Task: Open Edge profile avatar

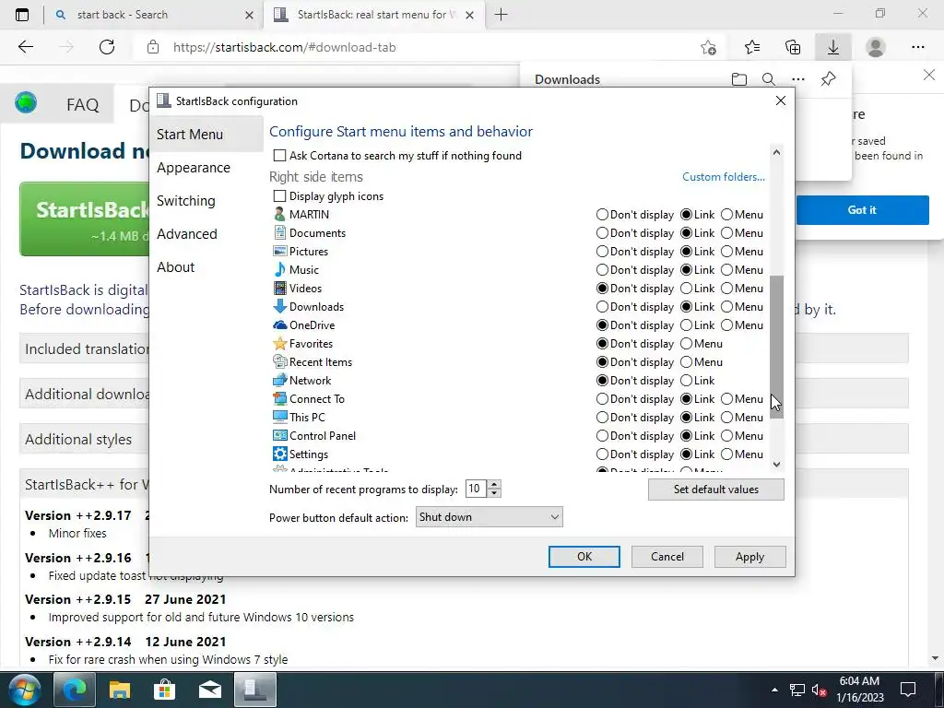Action: click(x=876, y=47)
